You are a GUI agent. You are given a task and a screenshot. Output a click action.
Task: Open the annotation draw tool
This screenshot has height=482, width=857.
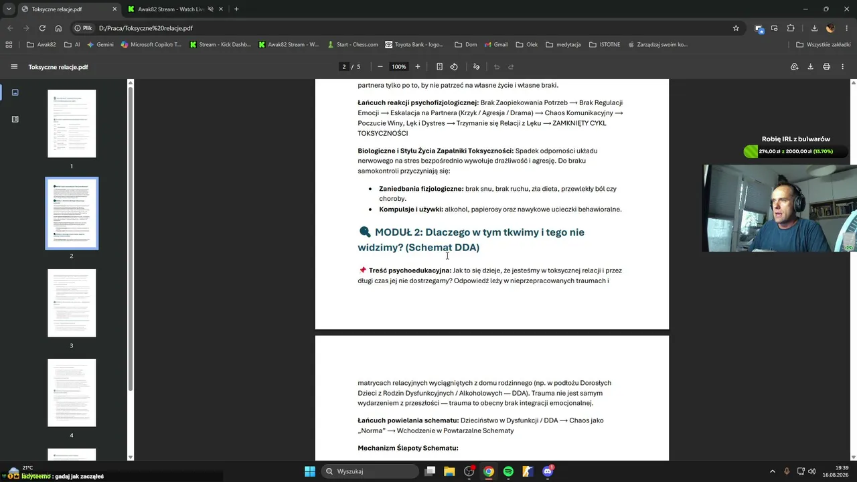click(x=476, y=67)
